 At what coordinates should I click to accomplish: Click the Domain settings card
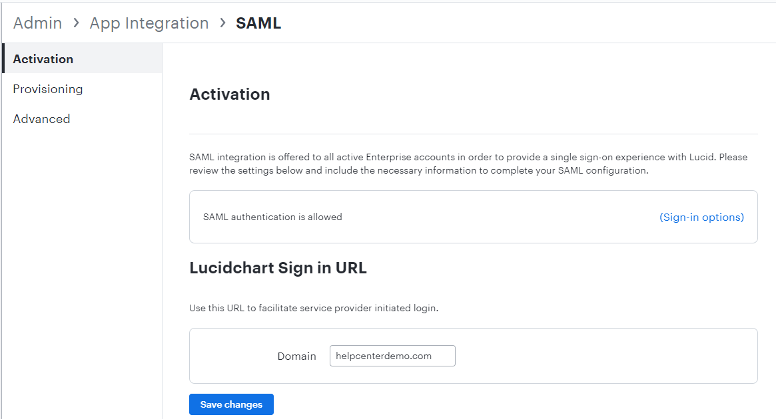point(473,356)
